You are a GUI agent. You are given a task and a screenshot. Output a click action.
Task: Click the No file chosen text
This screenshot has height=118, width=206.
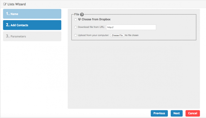[132, 35]
